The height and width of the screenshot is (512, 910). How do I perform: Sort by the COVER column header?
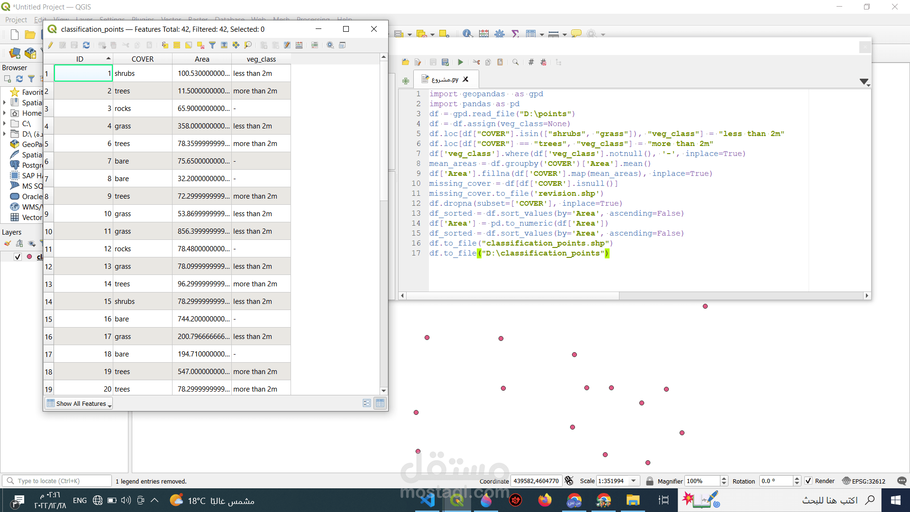(142, 59)
